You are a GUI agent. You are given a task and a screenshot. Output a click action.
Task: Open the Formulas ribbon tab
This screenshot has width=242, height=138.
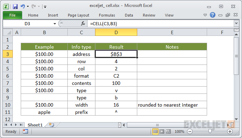107,15
